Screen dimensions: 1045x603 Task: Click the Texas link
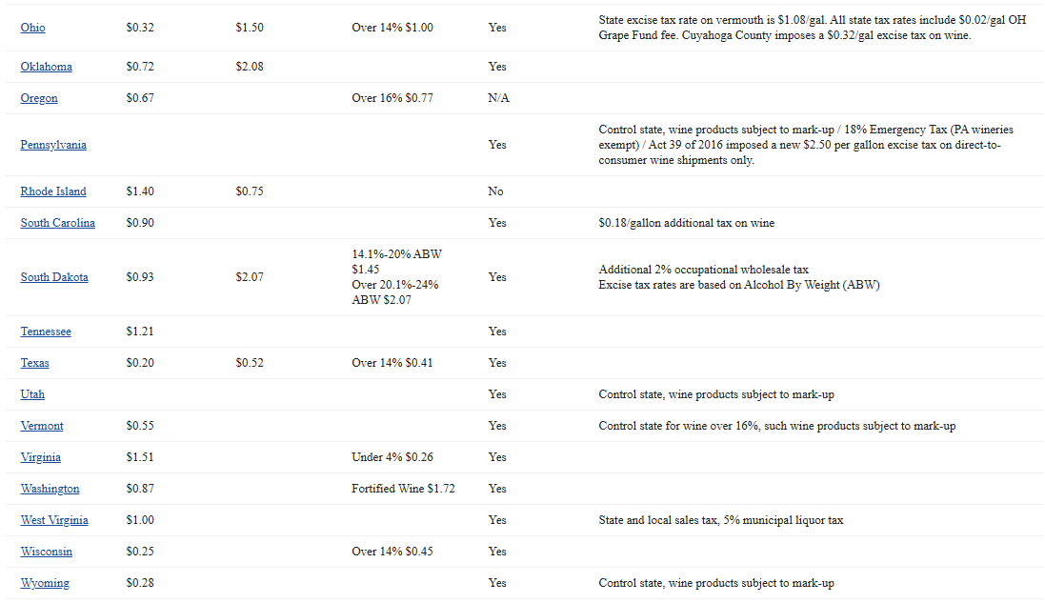pos(34,363)
